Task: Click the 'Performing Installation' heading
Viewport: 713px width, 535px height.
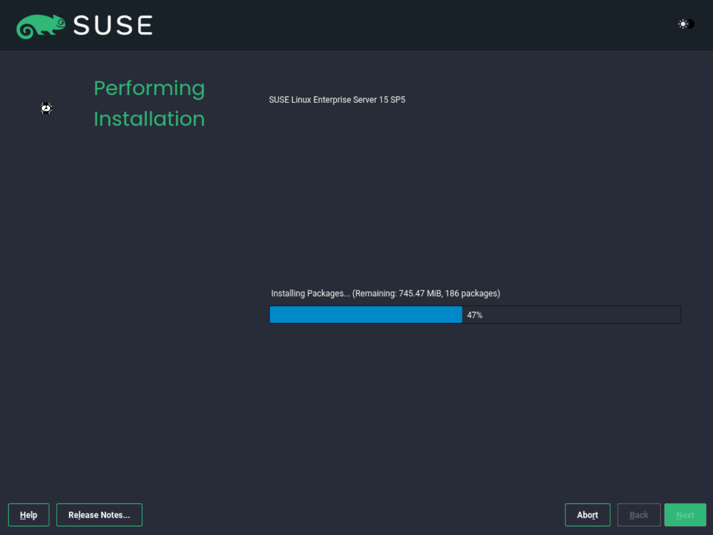Action: pos(149,103)
